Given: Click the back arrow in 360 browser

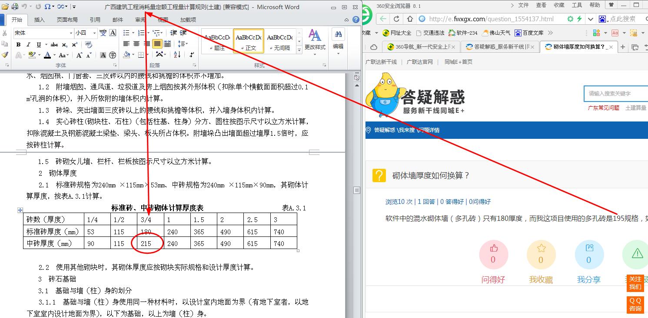Looking at the screenshot, I should tap(383, 19).
